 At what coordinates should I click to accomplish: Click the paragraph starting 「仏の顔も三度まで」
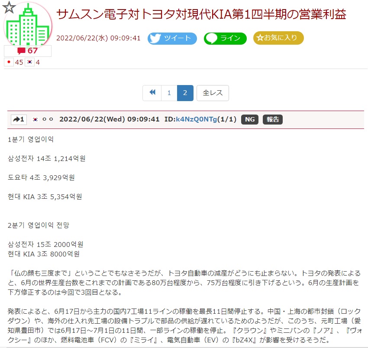(x=184, y=282)
